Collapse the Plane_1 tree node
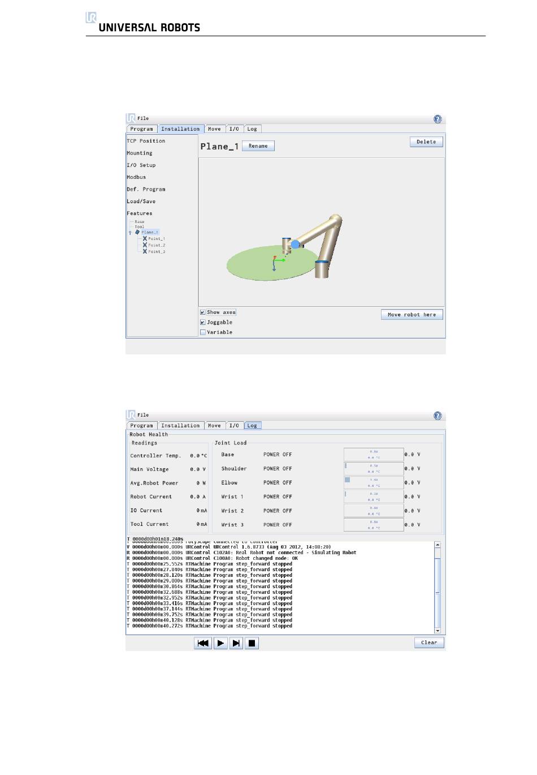This screenshot has height=775, width=537. [x=130, y=233]
